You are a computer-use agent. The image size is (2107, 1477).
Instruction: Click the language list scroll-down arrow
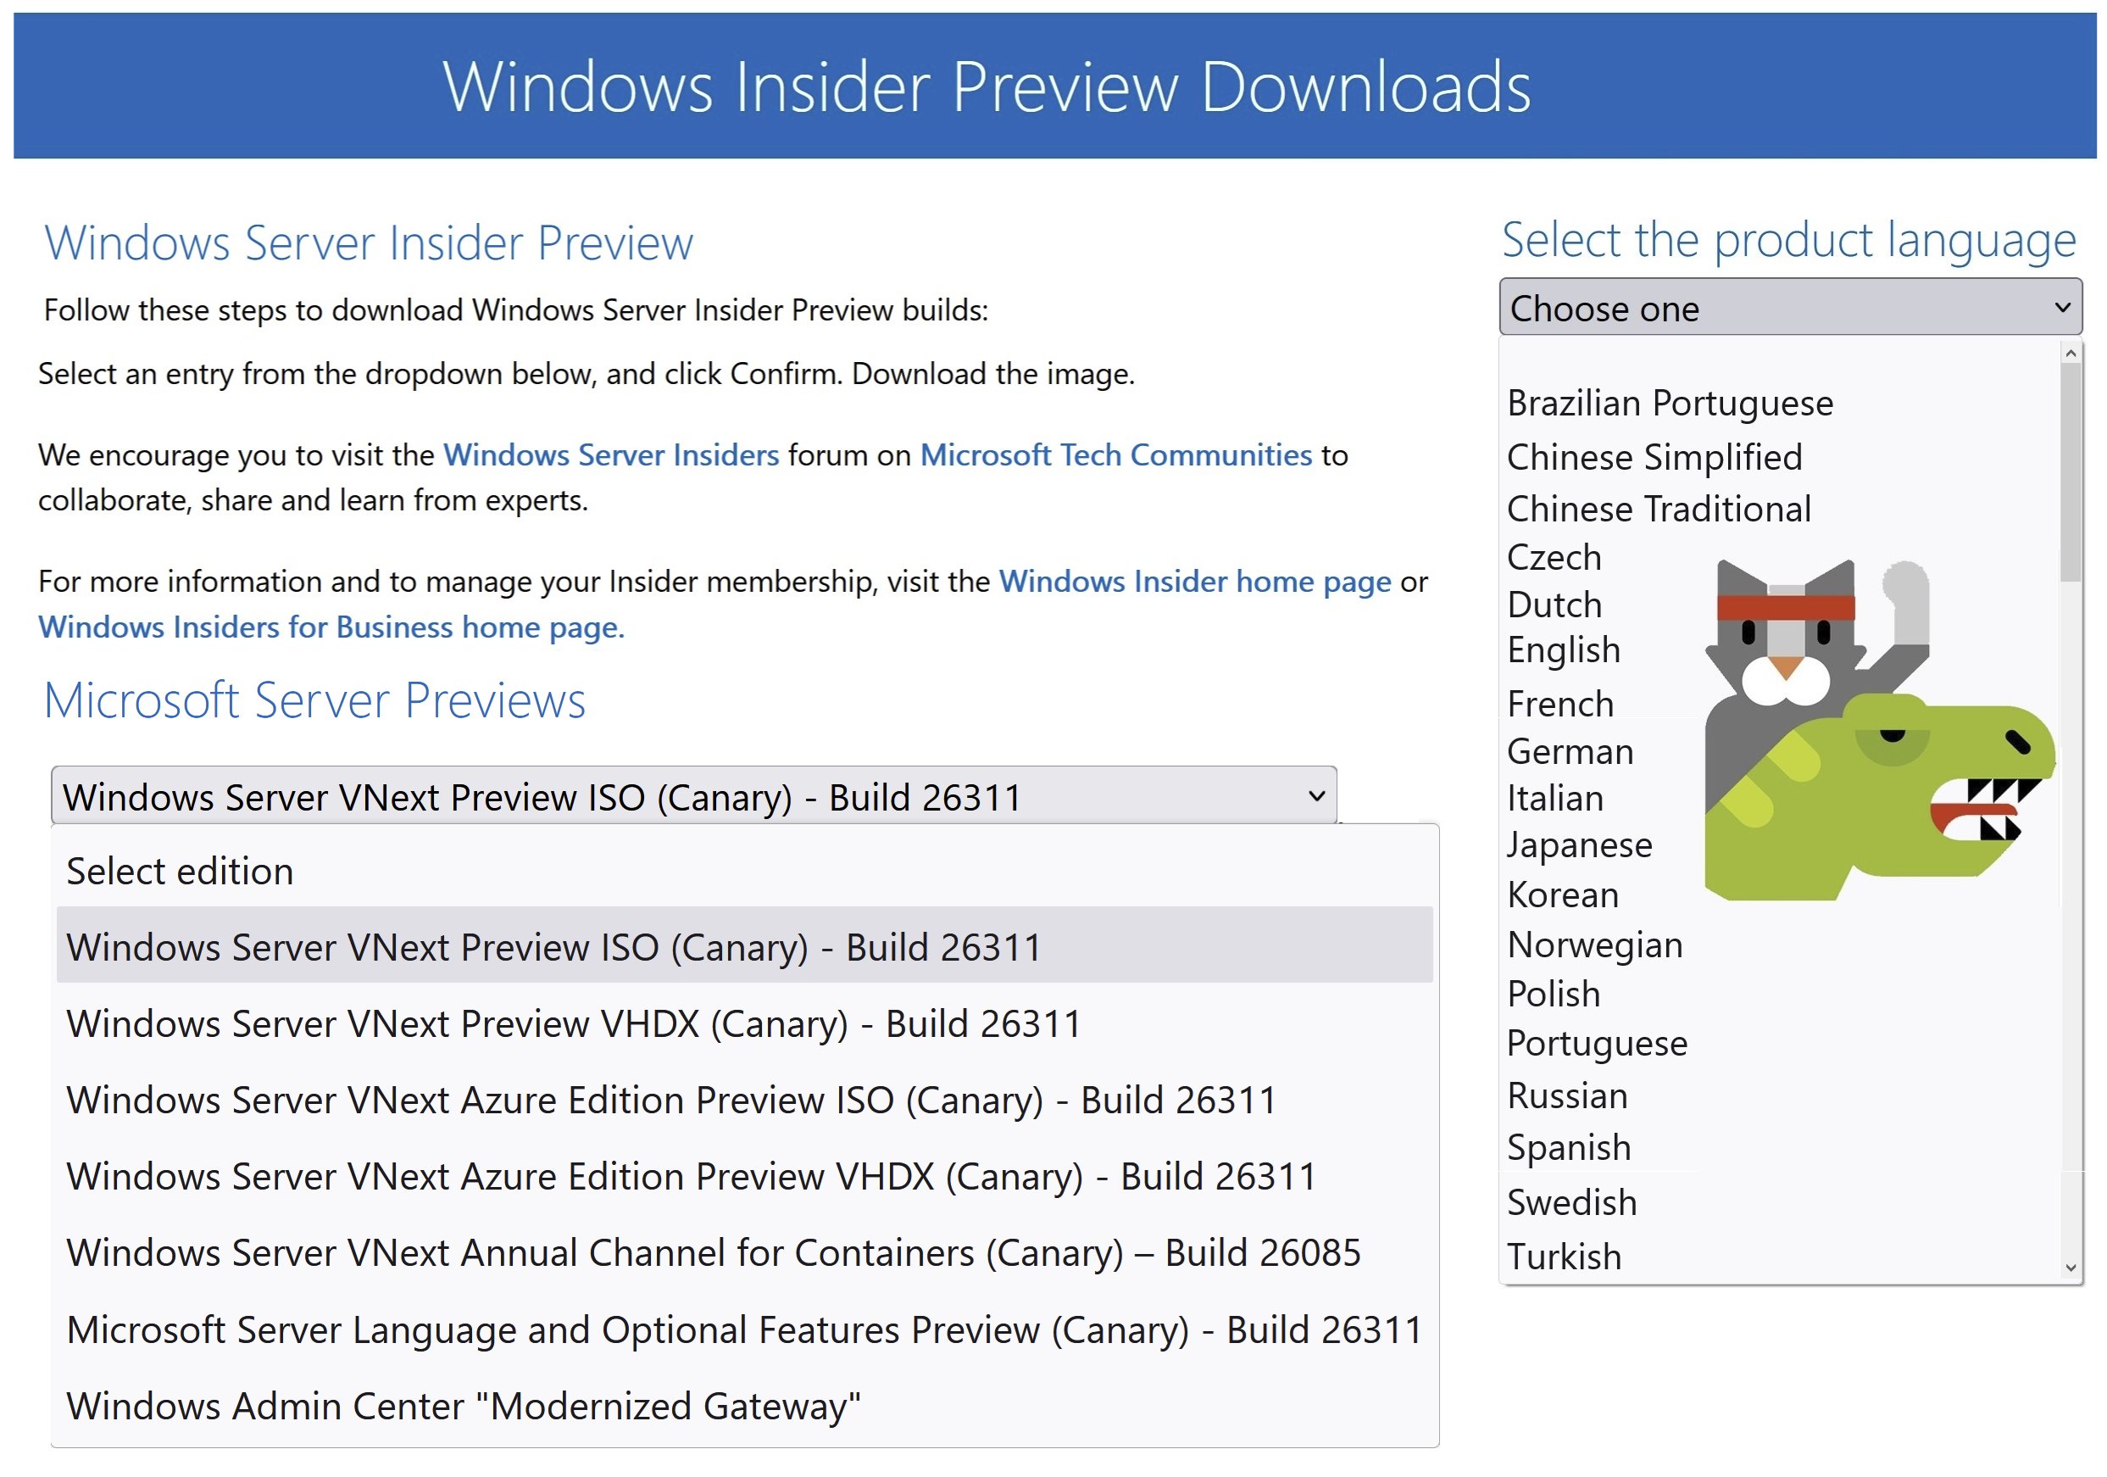click(x=2070, y=1268)
